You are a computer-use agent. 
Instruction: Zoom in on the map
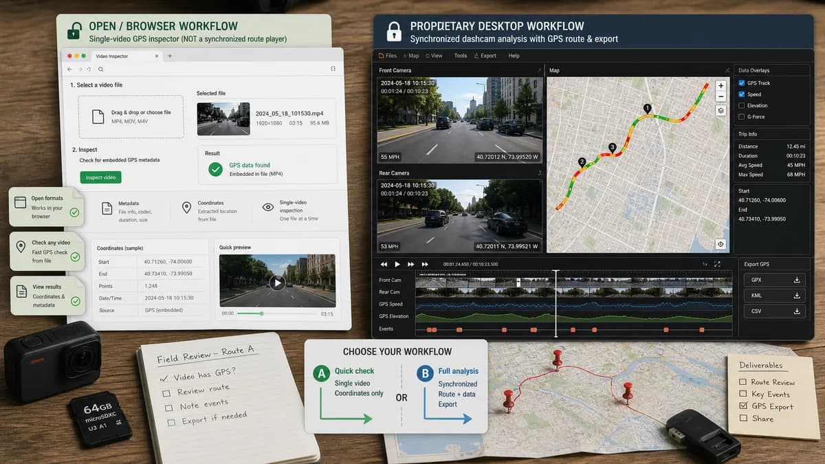[x=720, y=86]
